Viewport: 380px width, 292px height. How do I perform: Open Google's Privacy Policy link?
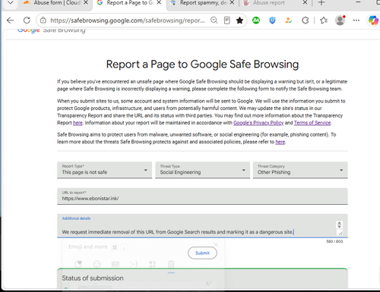tap(258, 123)
